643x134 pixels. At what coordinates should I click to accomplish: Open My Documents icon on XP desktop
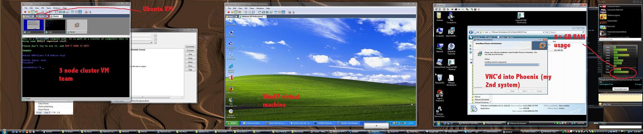[x=230, y=22]
